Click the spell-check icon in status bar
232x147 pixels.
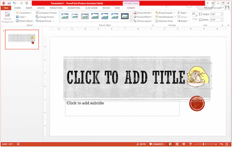click(18, 144)
